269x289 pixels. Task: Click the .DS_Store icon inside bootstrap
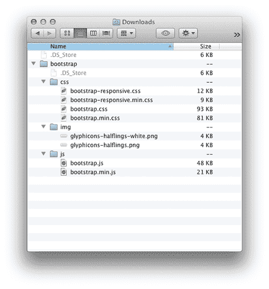tap(54, 73)
